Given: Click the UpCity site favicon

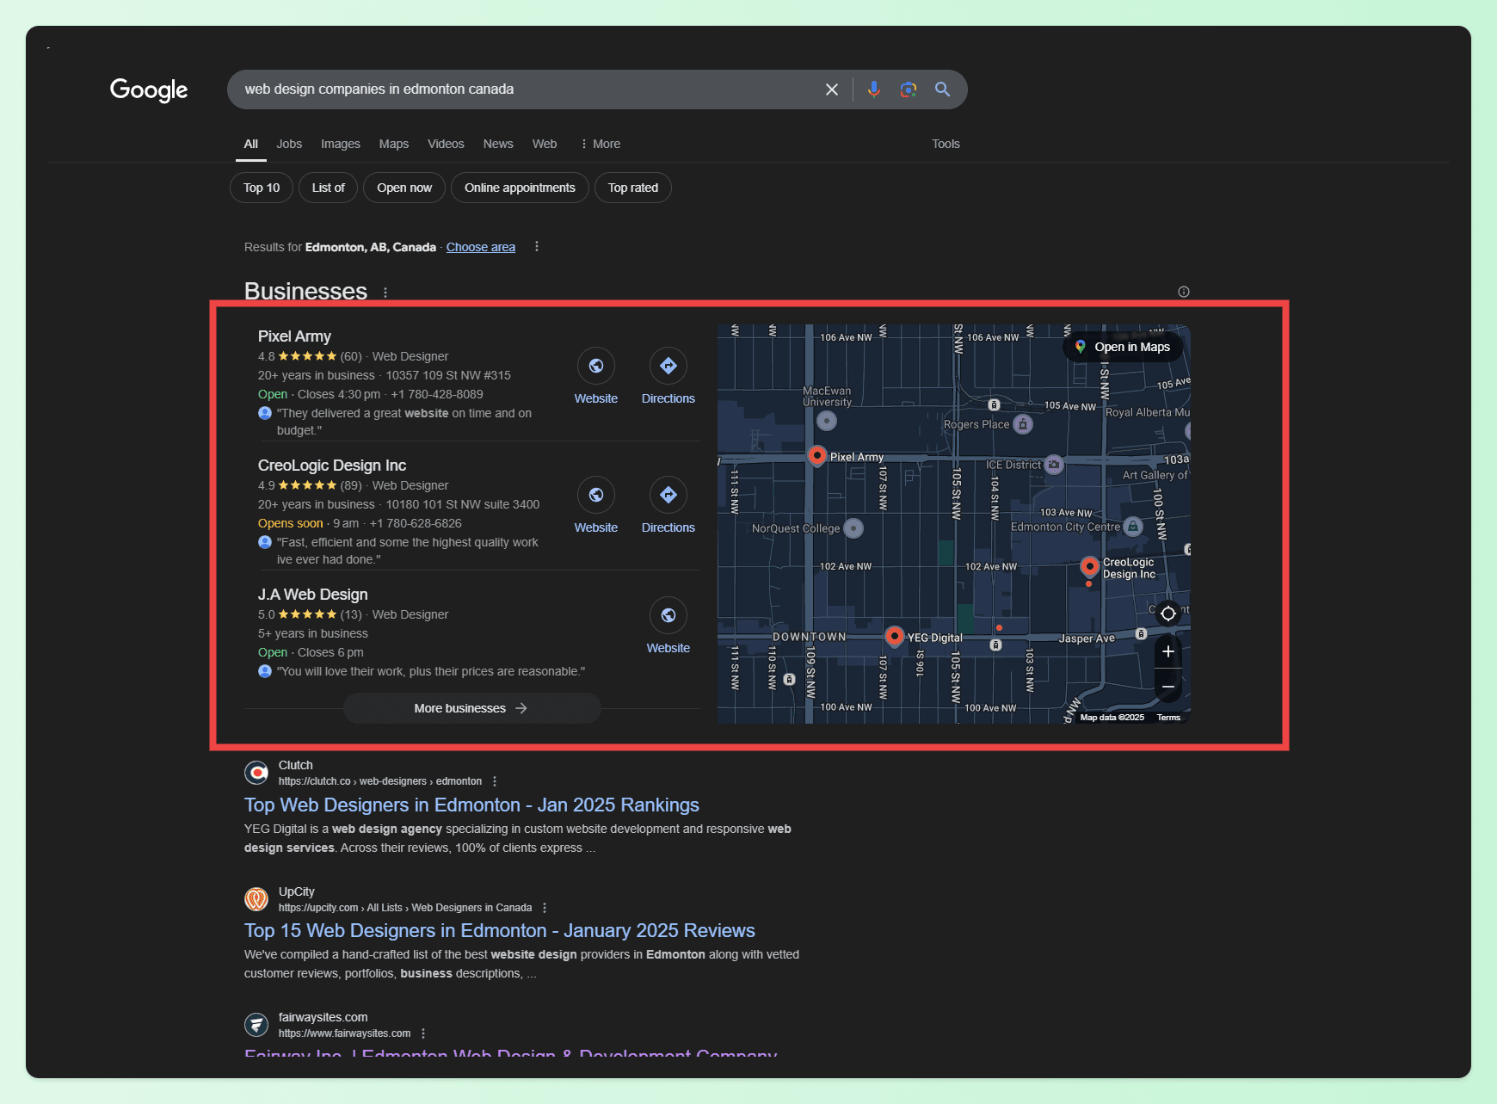Looking at the screenshot, I should (256, 899).
